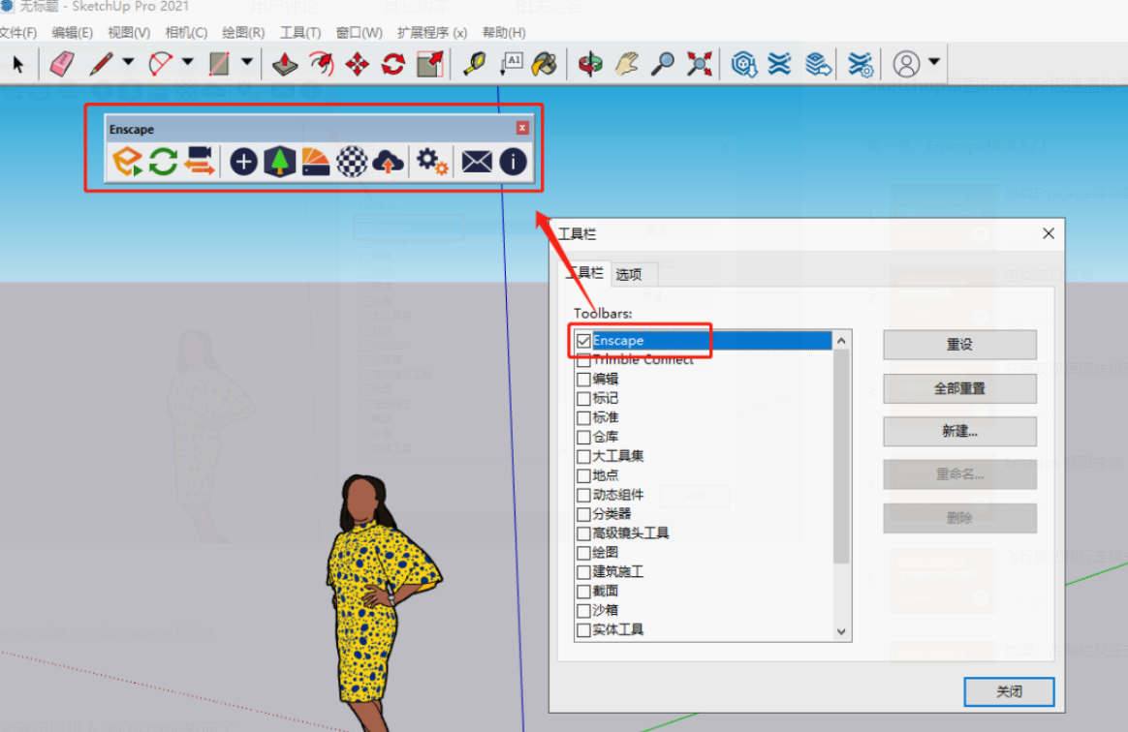Open the Enscape Material Editor checkered sphere

pos(352,161)
